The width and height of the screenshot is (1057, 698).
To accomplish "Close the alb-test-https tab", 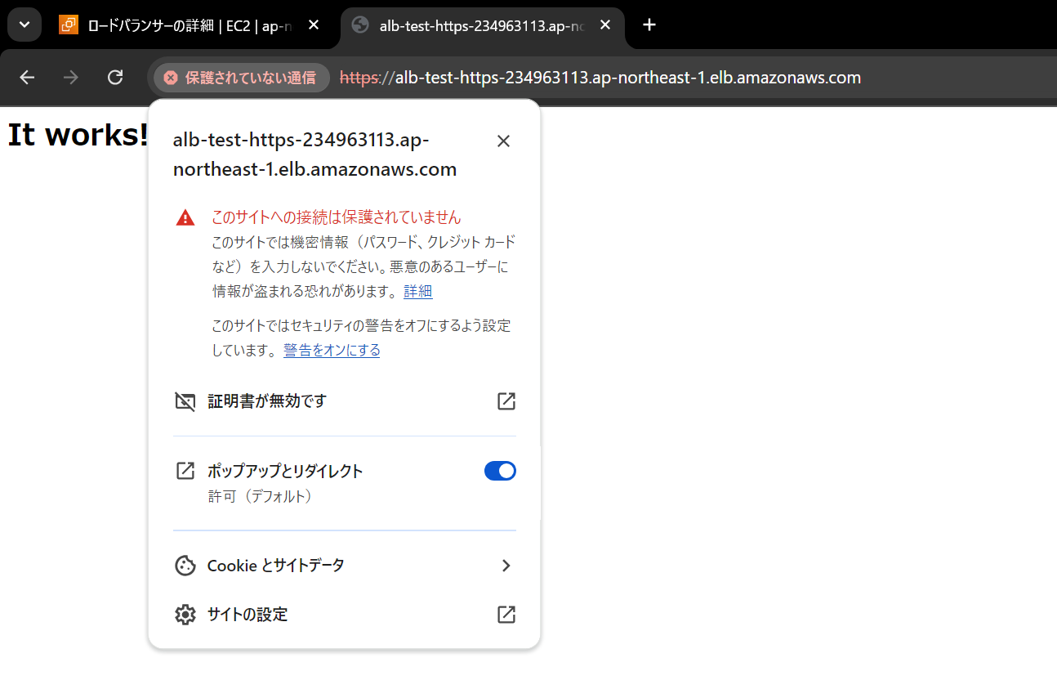I will point(605,25).
